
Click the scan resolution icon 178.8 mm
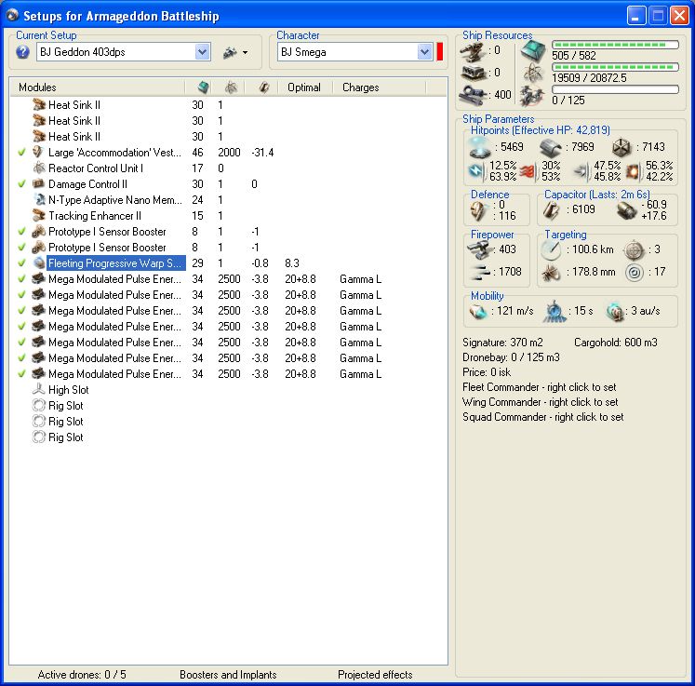point(550,273)
